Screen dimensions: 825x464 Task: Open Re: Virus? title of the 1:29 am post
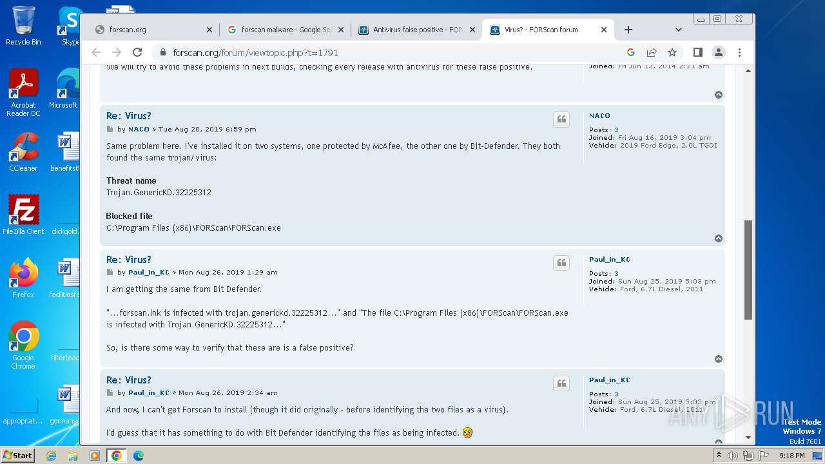click(129, 260)
